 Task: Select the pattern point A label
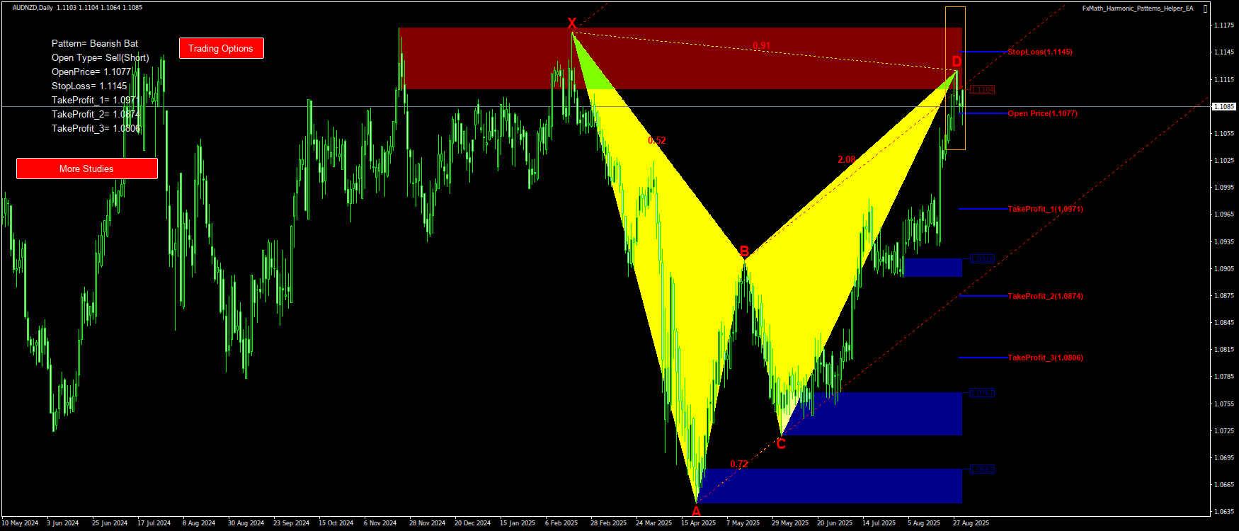[x=696, y=511]
